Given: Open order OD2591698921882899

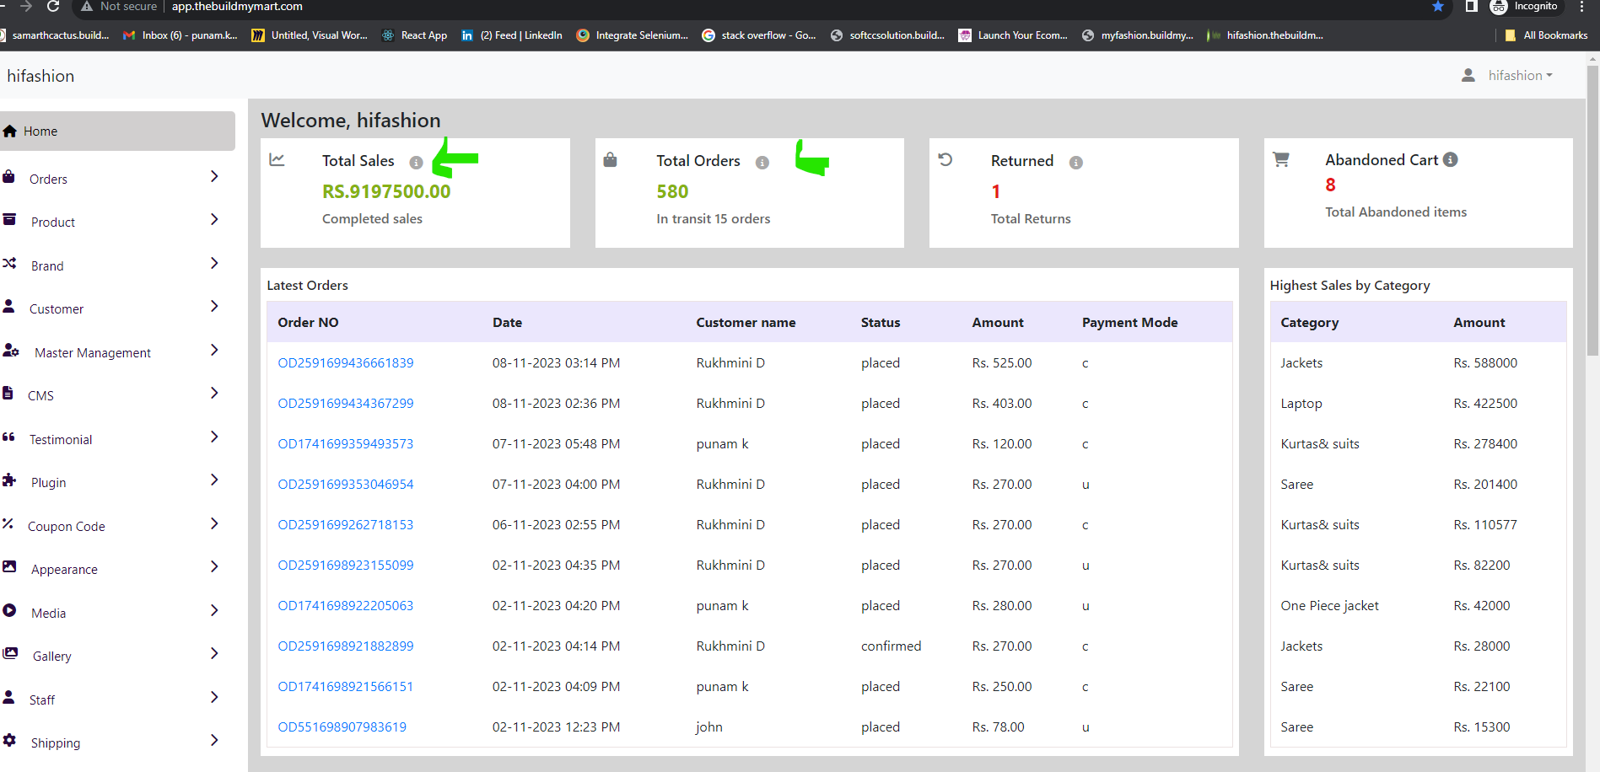Looking at the screenshot, I should [x=346, y=646].
